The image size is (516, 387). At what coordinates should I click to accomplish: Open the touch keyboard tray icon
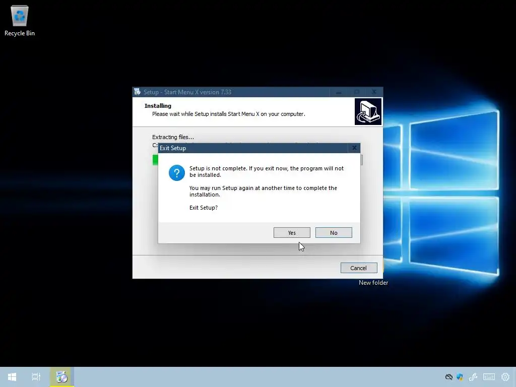[x=489, y=377]
